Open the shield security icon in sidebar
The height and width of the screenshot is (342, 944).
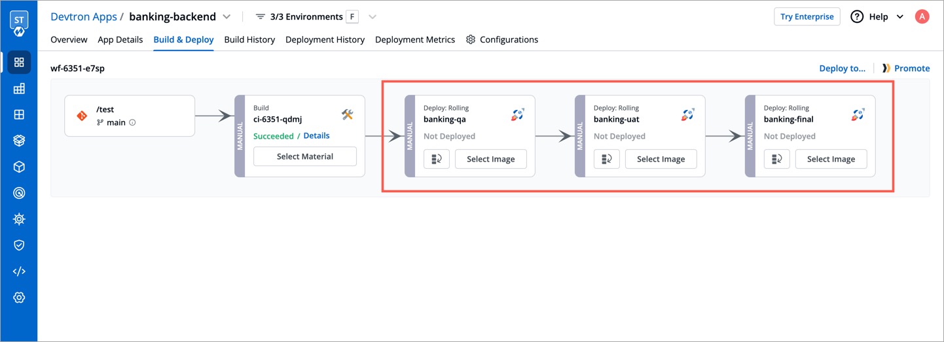point(19,245)
